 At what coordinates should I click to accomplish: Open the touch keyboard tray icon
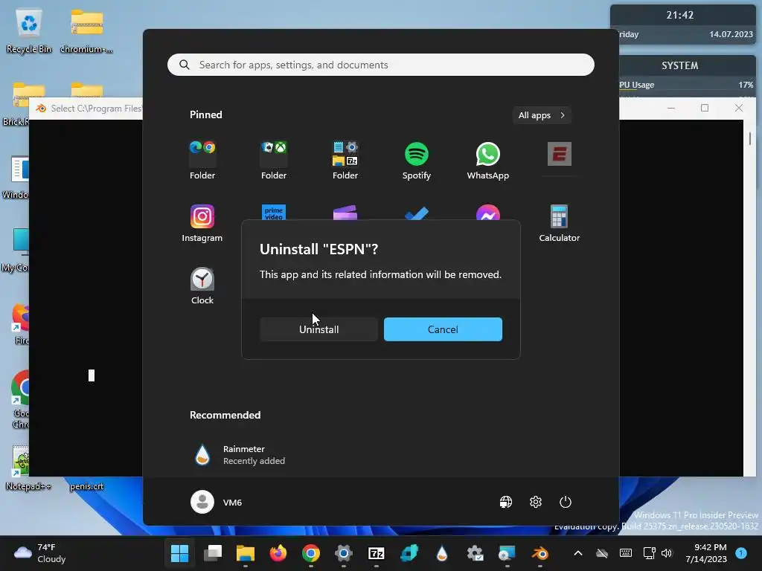tap(626, 553)
